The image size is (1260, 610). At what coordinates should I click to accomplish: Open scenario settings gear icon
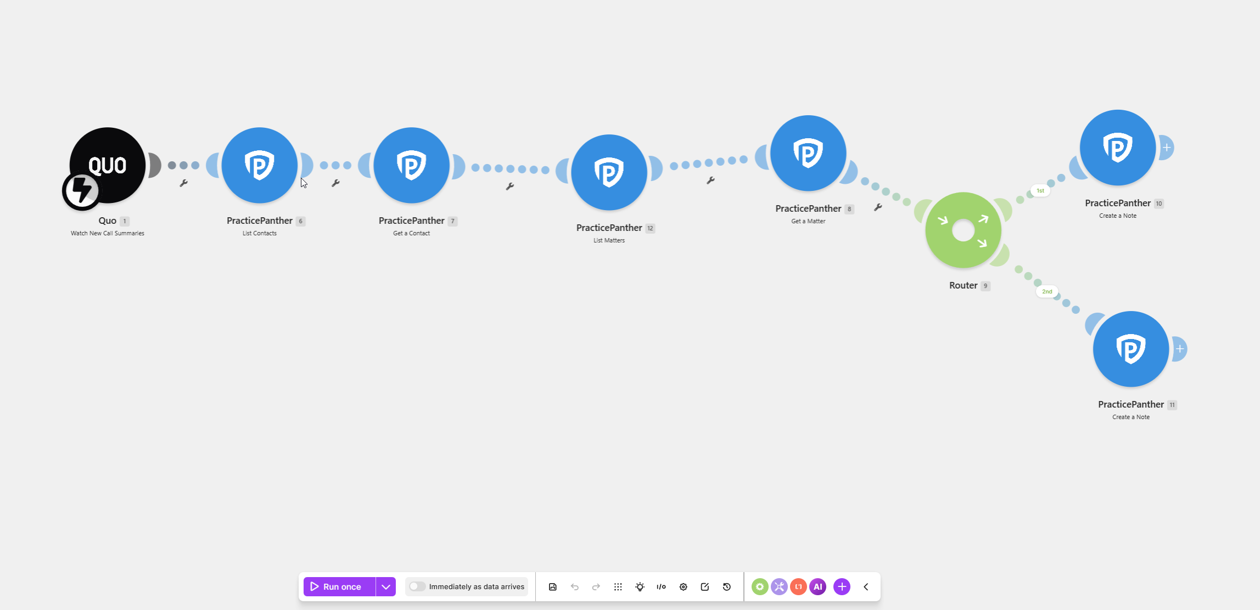[684, 586]
